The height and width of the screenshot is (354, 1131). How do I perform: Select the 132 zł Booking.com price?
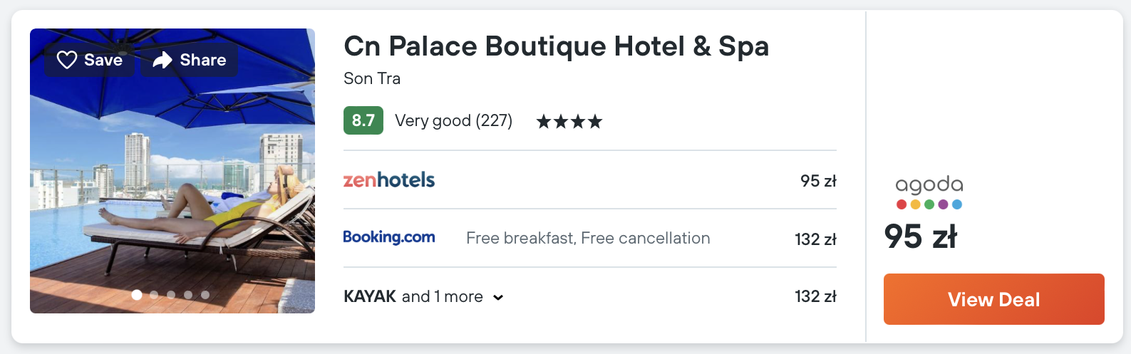[x=815, y=239]
